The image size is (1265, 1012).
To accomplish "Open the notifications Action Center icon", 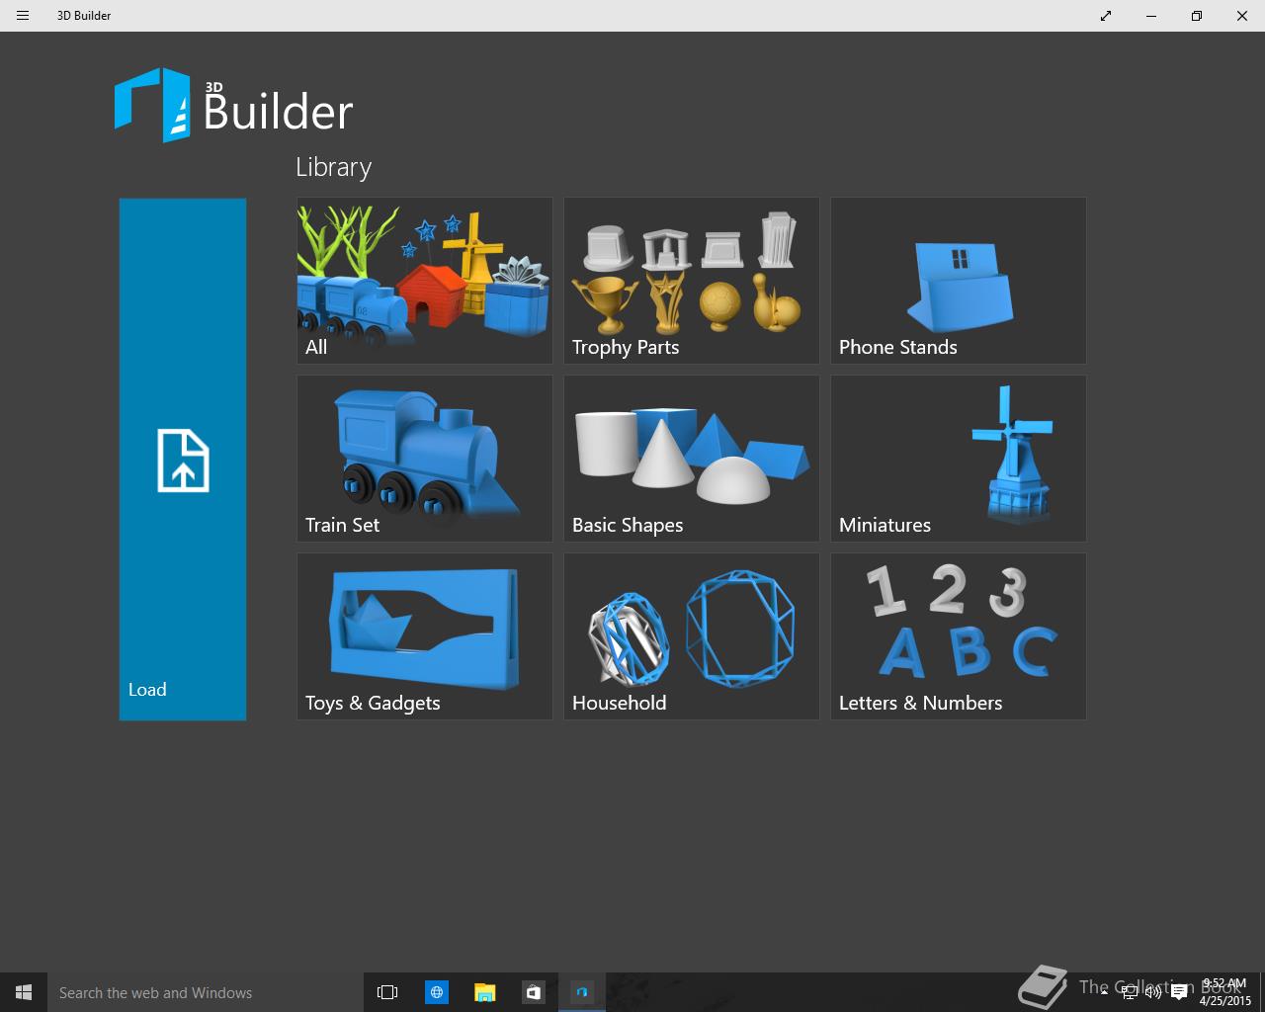I will 1179,992.
